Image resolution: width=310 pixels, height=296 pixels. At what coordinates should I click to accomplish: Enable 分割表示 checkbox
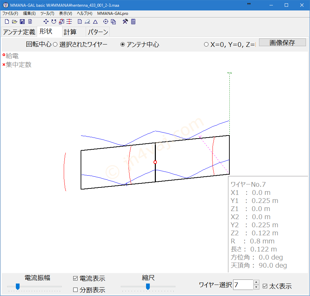[x=89, y=290]
